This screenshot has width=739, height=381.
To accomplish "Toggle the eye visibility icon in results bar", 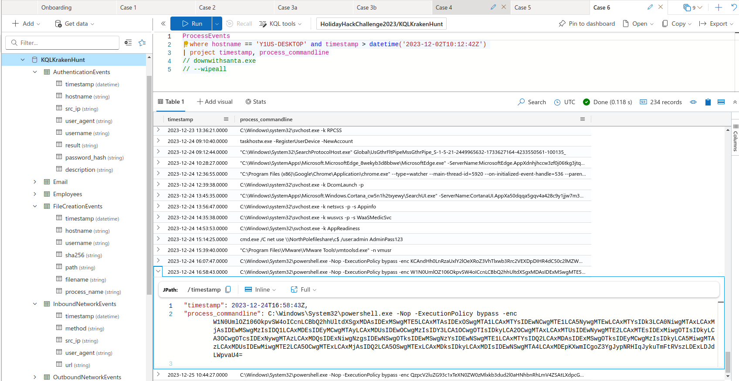I will point(693,102).
